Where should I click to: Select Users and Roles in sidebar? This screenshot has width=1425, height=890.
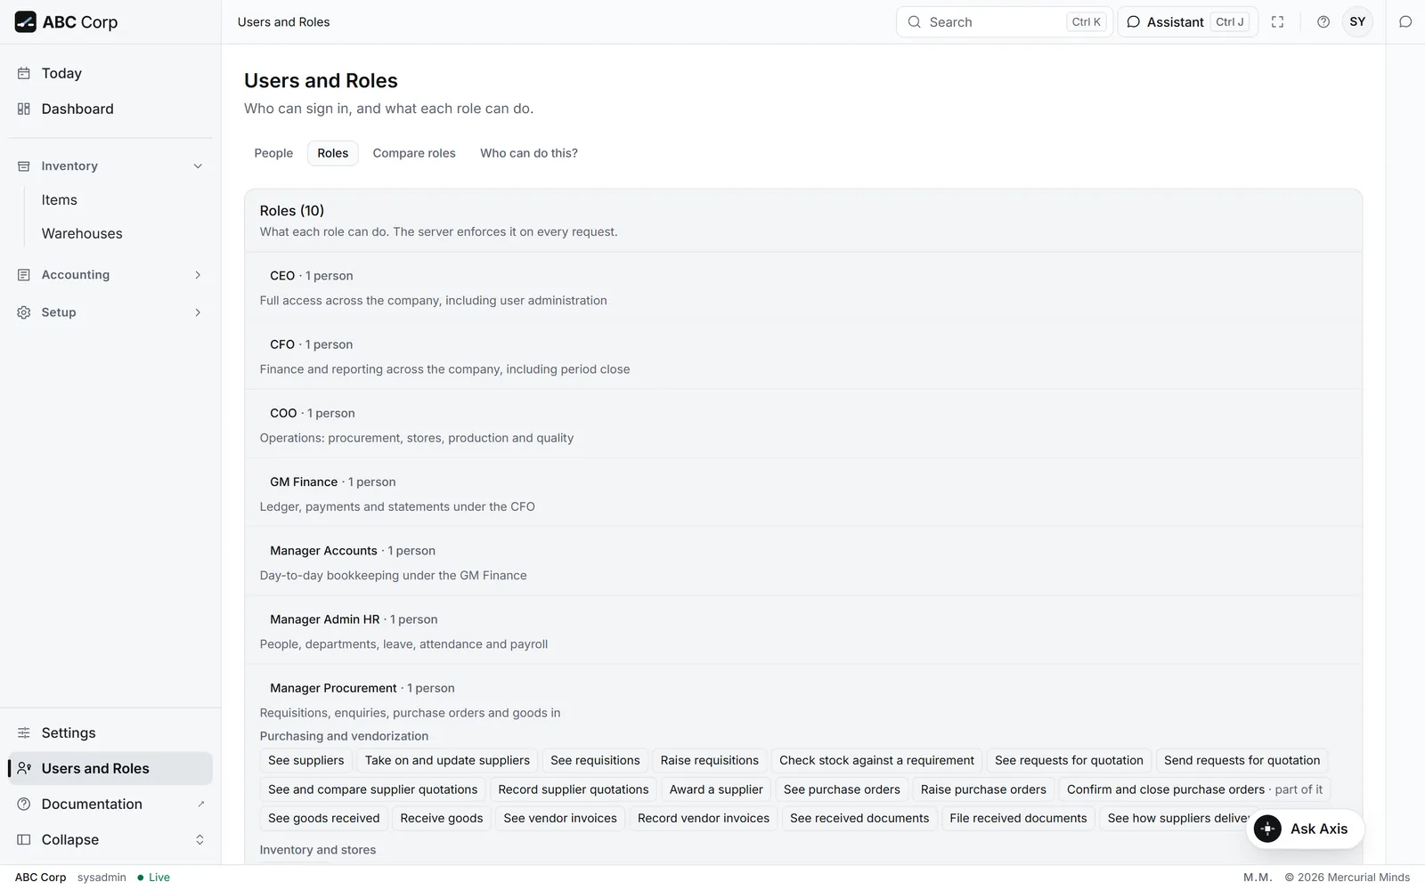tap(110, 768)
